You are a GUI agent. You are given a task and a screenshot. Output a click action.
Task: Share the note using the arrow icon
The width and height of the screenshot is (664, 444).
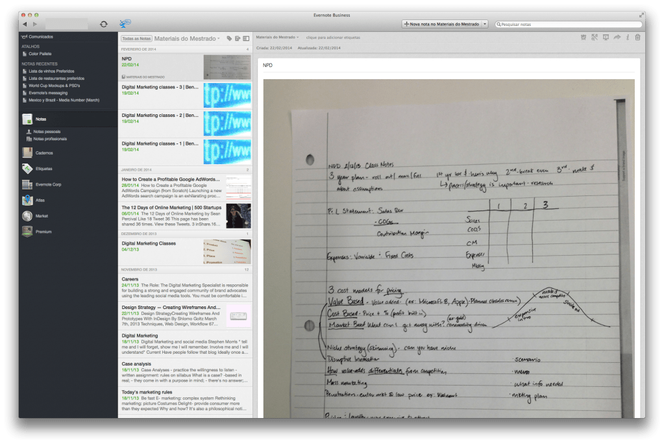(x=617, y=38)
